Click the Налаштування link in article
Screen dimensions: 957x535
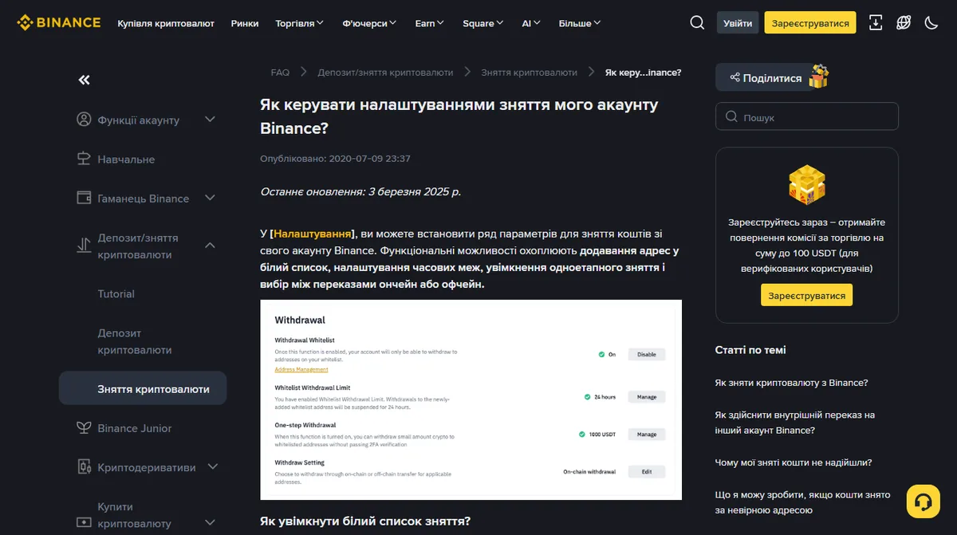coord(313,234)
